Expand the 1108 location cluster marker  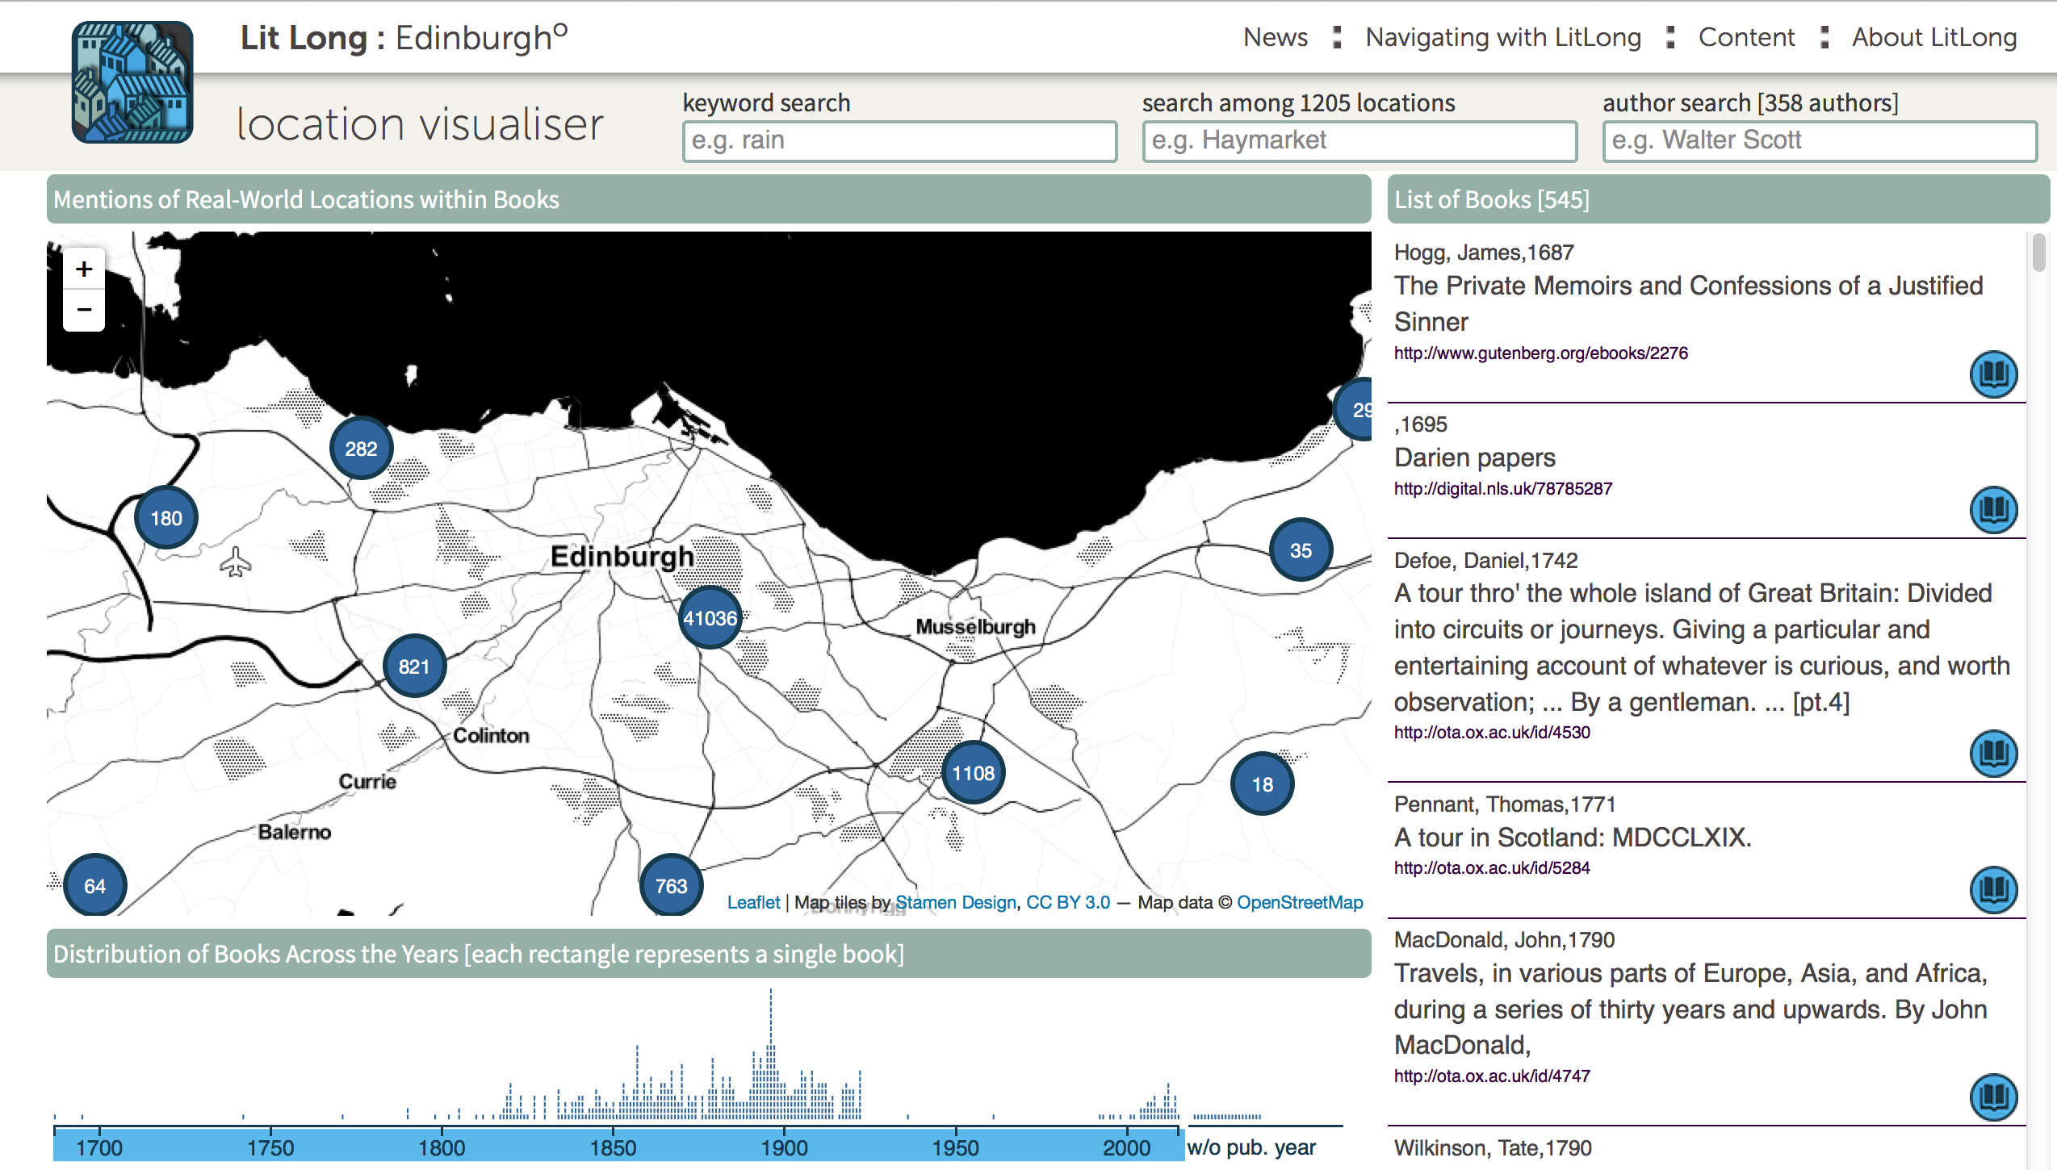[x=973, y=773]
